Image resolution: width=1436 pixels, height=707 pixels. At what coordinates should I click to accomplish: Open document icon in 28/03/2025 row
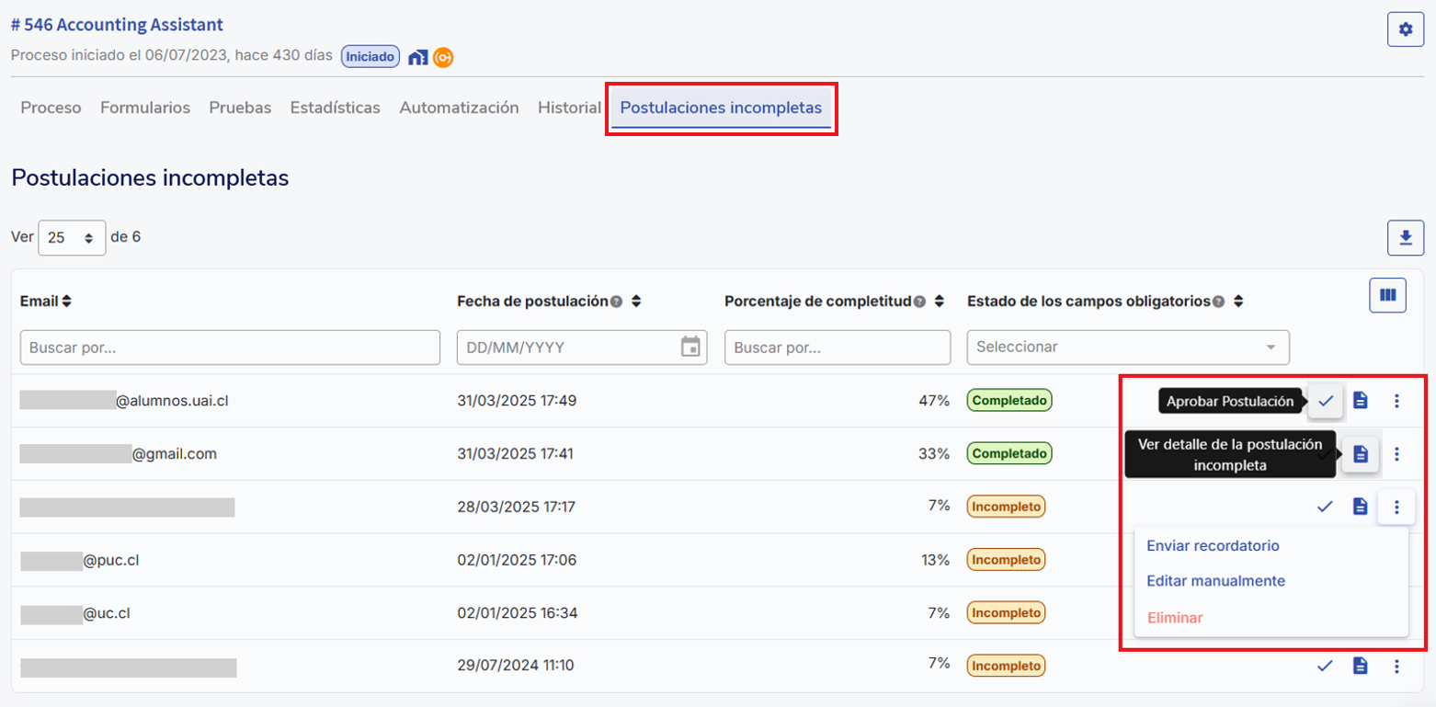tap(1361, 507)
